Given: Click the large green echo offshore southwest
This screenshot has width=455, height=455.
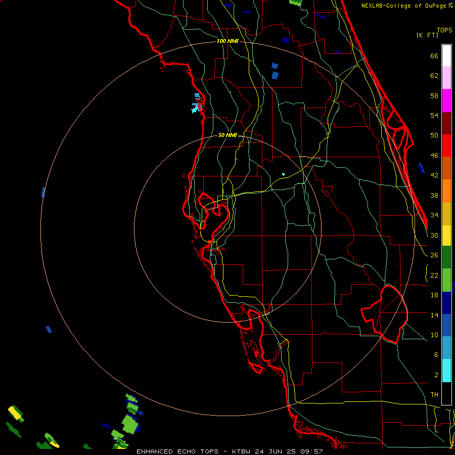Looking at the screenshot, I should click(129, 424).
